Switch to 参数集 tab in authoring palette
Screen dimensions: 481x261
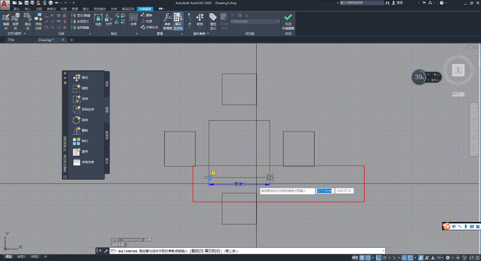coord(107,135)
